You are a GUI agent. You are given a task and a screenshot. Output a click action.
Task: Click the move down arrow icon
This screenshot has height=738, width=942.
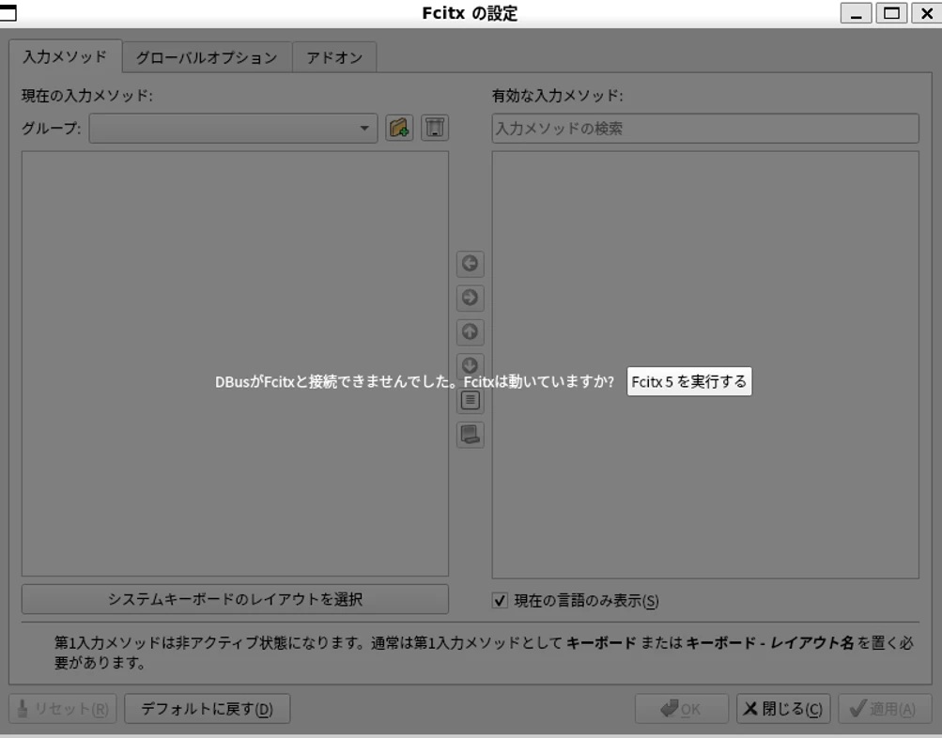(471, 365)
